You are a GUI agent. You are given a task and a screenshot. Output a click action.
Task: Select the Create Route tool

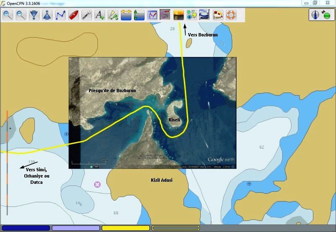(x=60, y=15)
